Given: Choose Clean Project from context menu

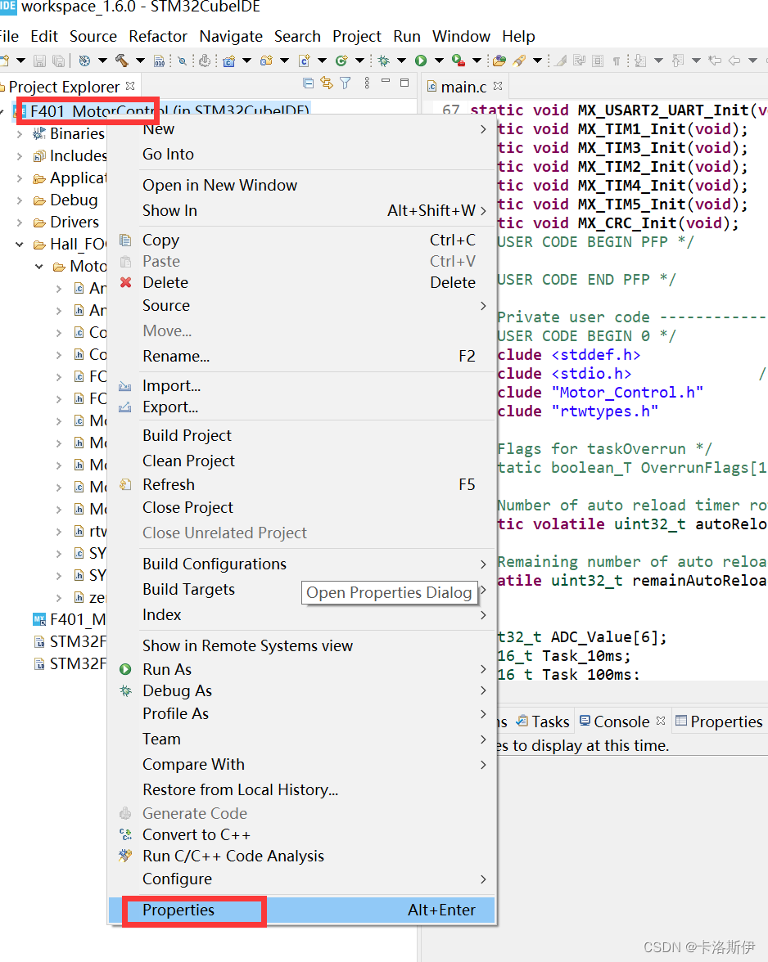Looking at the screenshot, I should 301,461.
